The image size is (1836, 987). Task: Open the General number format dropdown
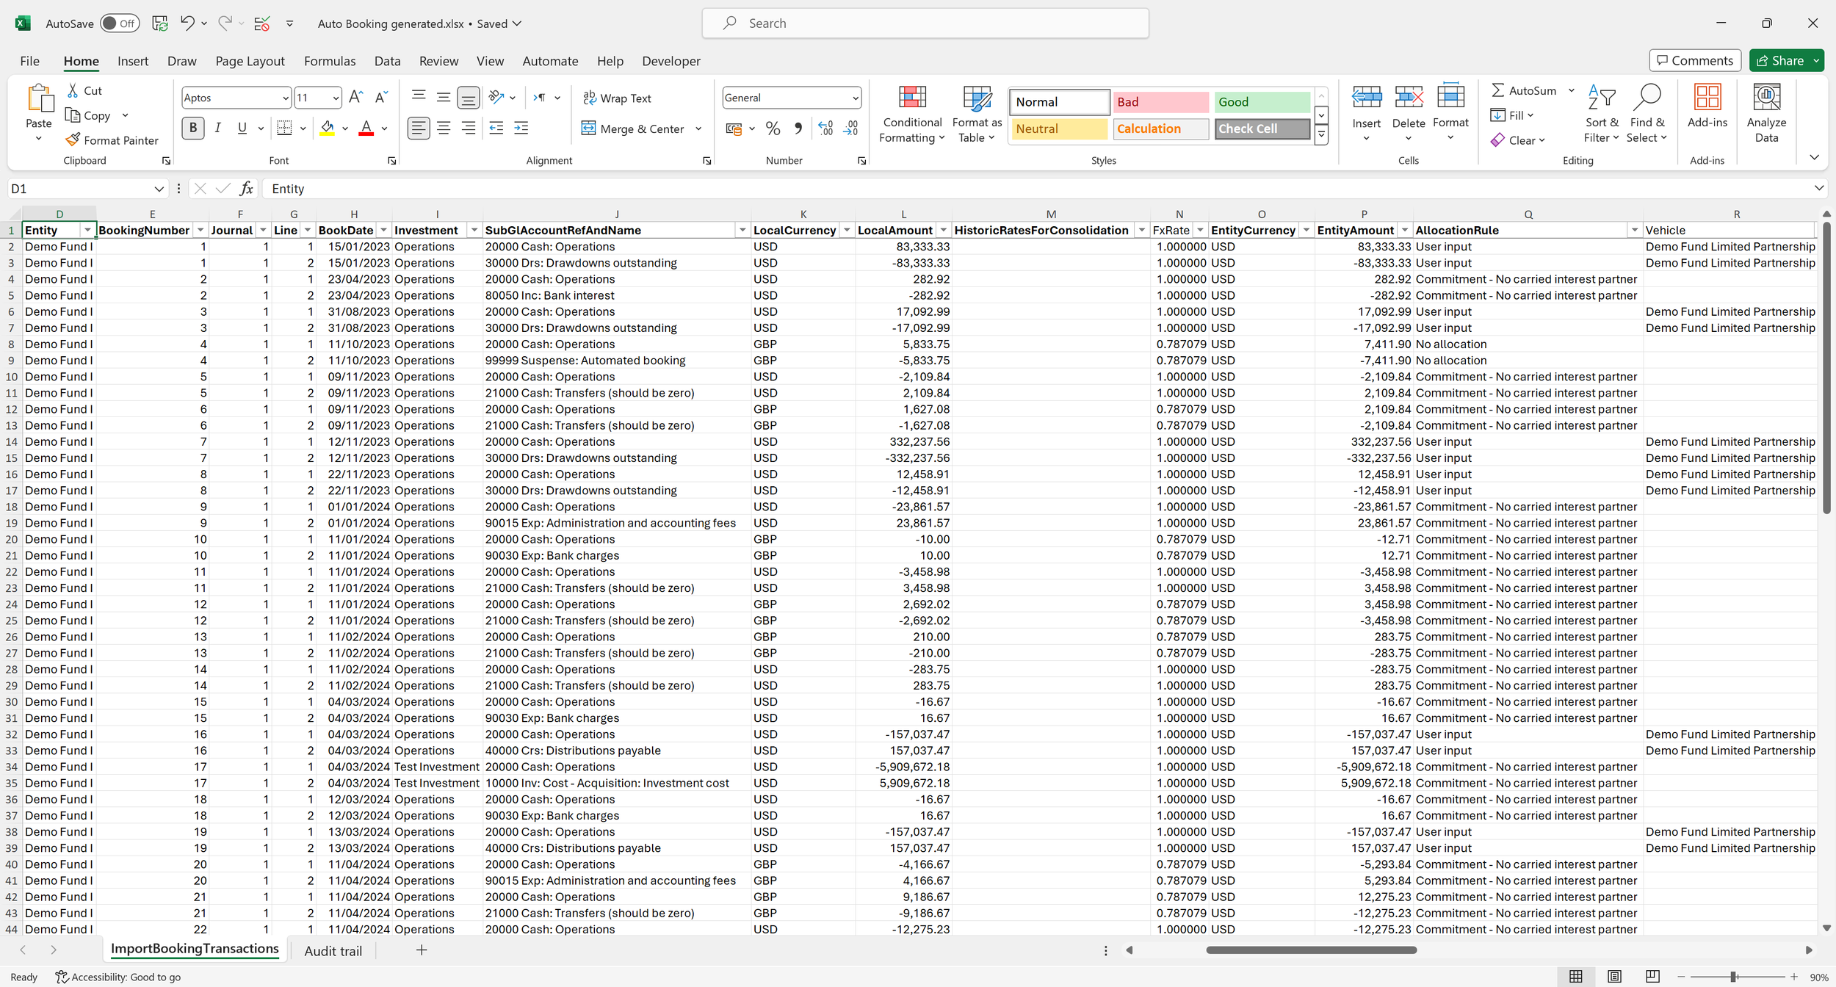[855, 98]
